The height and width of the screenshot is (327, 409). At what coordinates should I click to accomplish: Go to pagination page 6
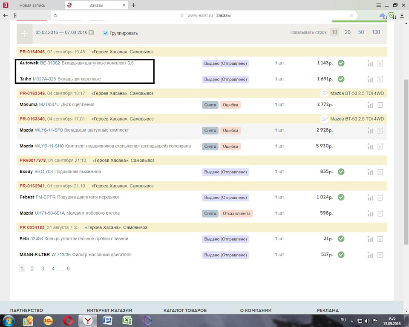[68, 269]
